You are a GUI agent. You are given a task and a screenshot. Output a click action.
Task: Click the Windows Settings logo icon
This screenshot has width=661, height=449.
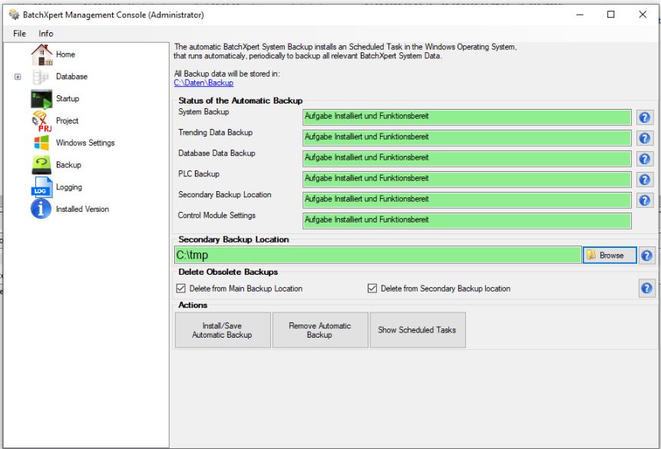(x=41, y=143)
